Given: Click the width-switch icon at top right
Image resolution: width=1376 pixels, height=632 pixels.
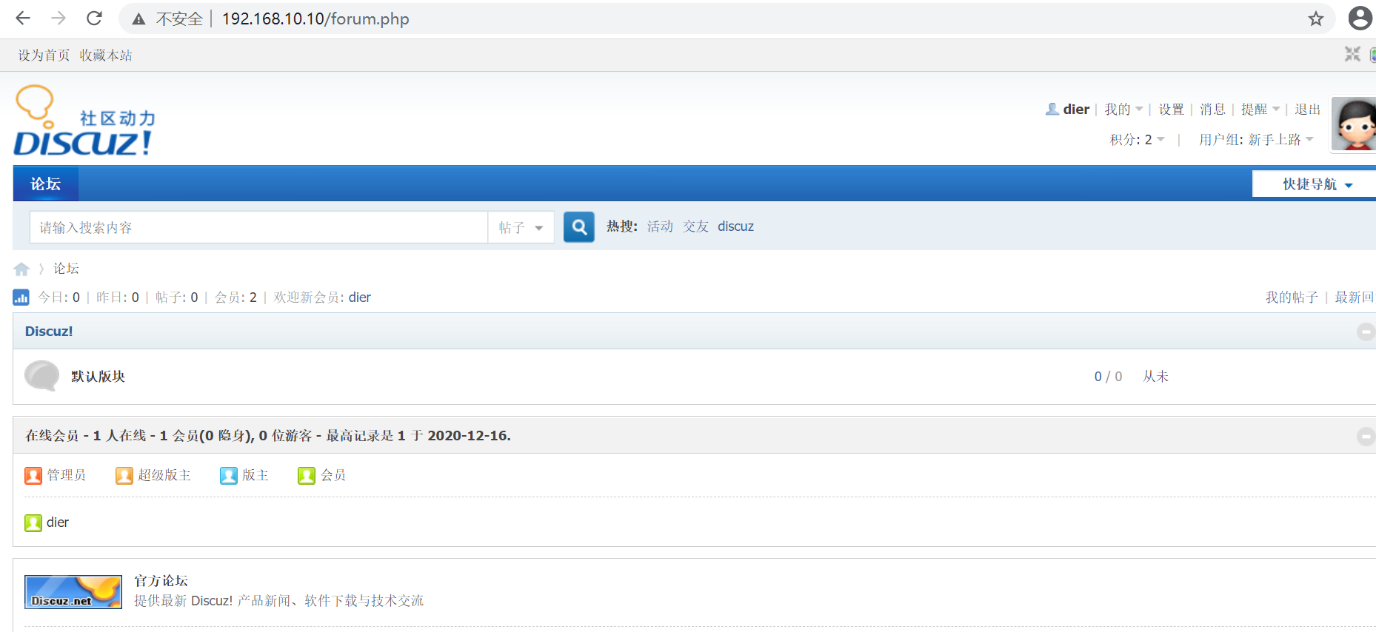Looking at the screenshot, I should click(1352, 54).
